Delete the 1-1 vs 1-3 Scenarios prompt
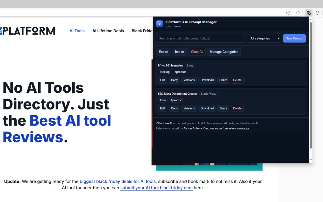Viewport: 323px width, 202px height. click(x=237, y=80)
